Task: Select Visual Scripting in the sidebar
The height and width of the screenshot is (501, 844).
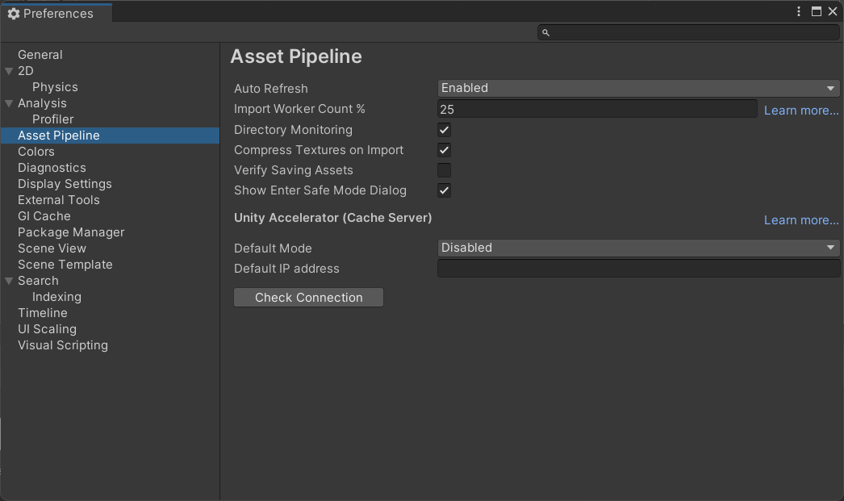Action: click(x=62, y=344)
